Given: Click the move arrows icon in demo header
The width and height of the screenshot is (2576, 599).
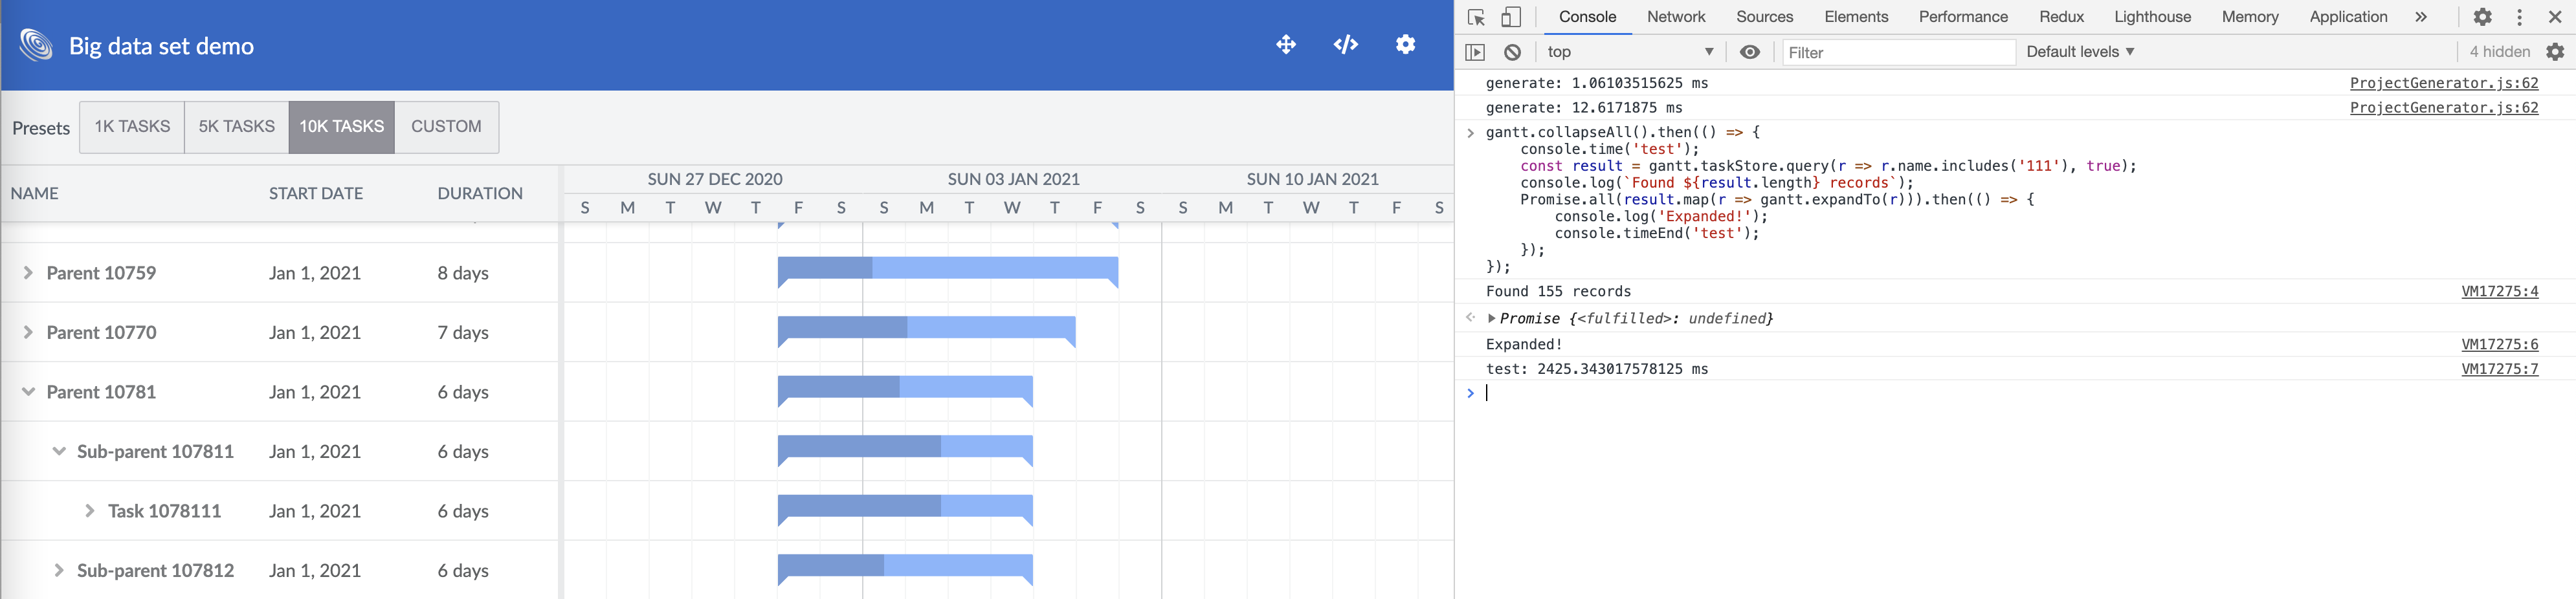Looking at the screenshot, I should coord(1286,44).
